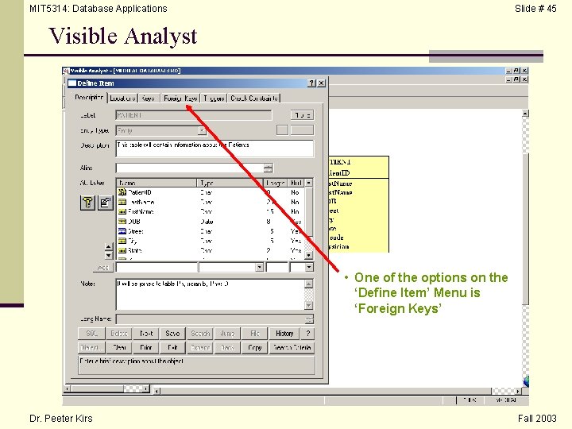Click the FirstName attribute row icon
Screen dimensions: 572x429
pyautogui.click(x=122, y=211)
